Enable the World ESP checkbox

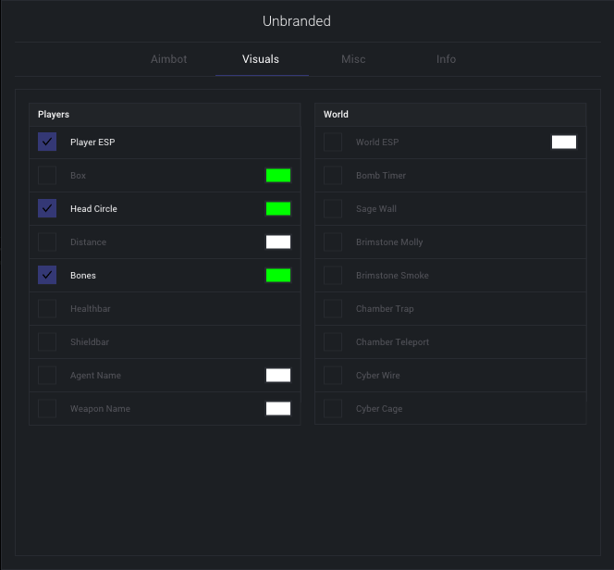[333, 142]
